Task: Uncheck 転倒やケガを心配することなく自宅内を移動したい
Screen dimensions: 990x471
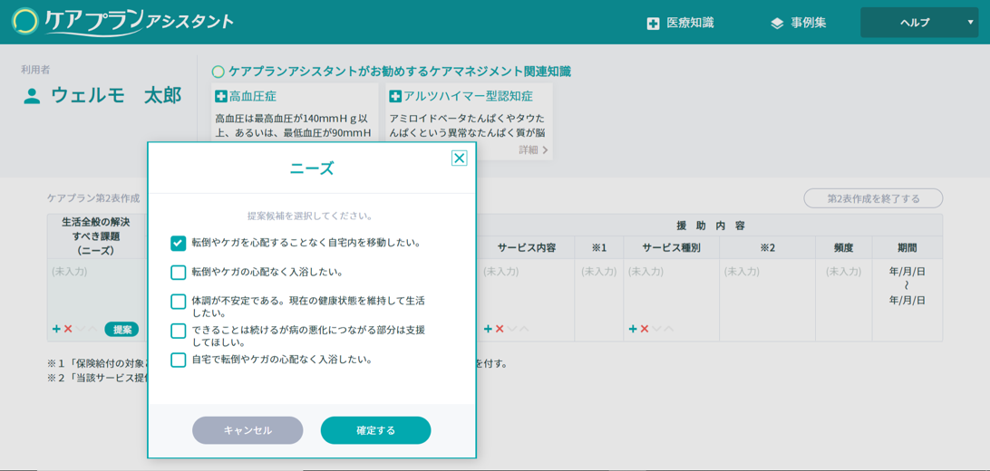Action: coord(179,244)
